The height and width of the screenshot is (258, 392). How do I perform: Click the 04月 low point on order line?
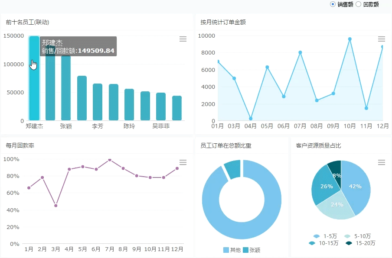coord(251,118)
